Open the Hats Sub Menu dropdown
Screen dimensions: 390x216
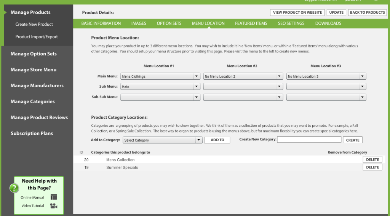coord(160,87)
